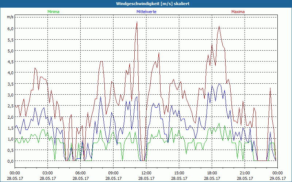Click the 5,0 y-axis value
The image size is (292, 182).
11,51
